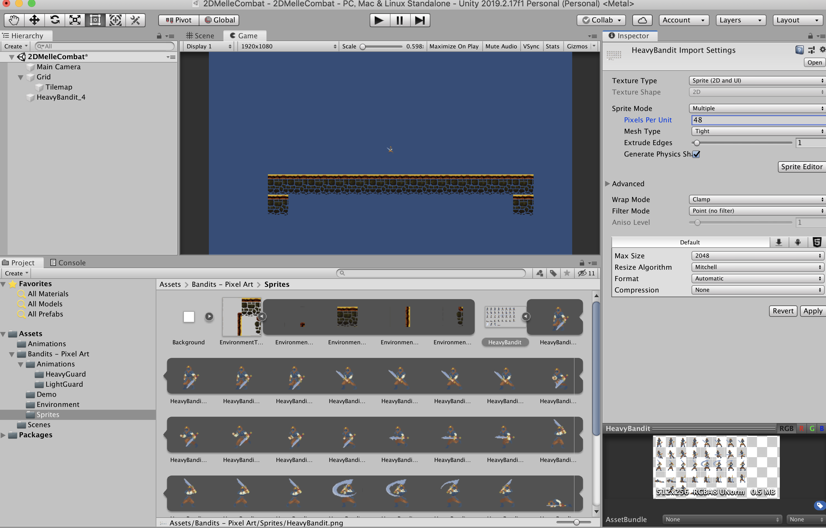Switch to the Scene tab
Image resolution: width=826 pixels, height=528 pixels.
click(x=200, y=36)
